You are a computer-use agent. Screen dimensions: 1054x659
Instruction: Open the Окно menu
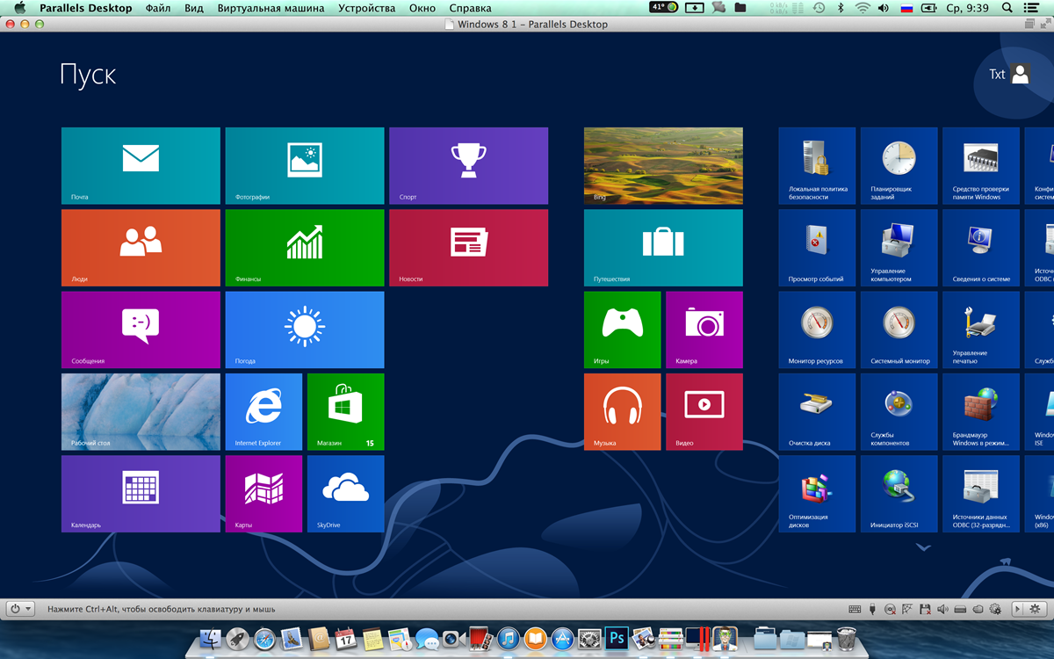click(422, 8)
